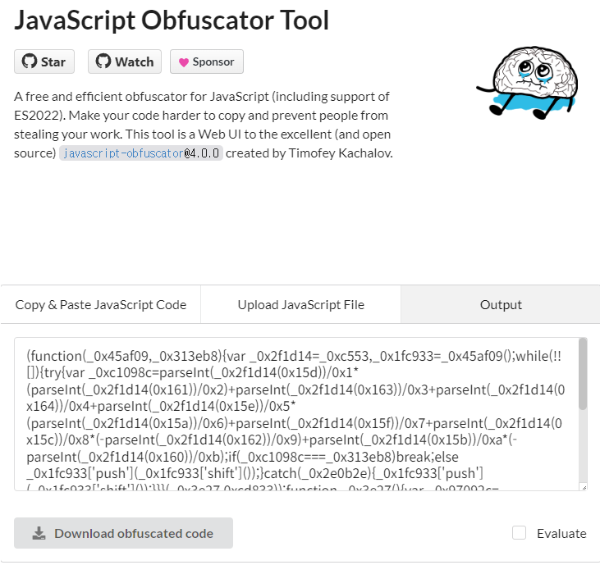Select the Output tab
The height and width of the screenshot is (565, 600).
501,305
